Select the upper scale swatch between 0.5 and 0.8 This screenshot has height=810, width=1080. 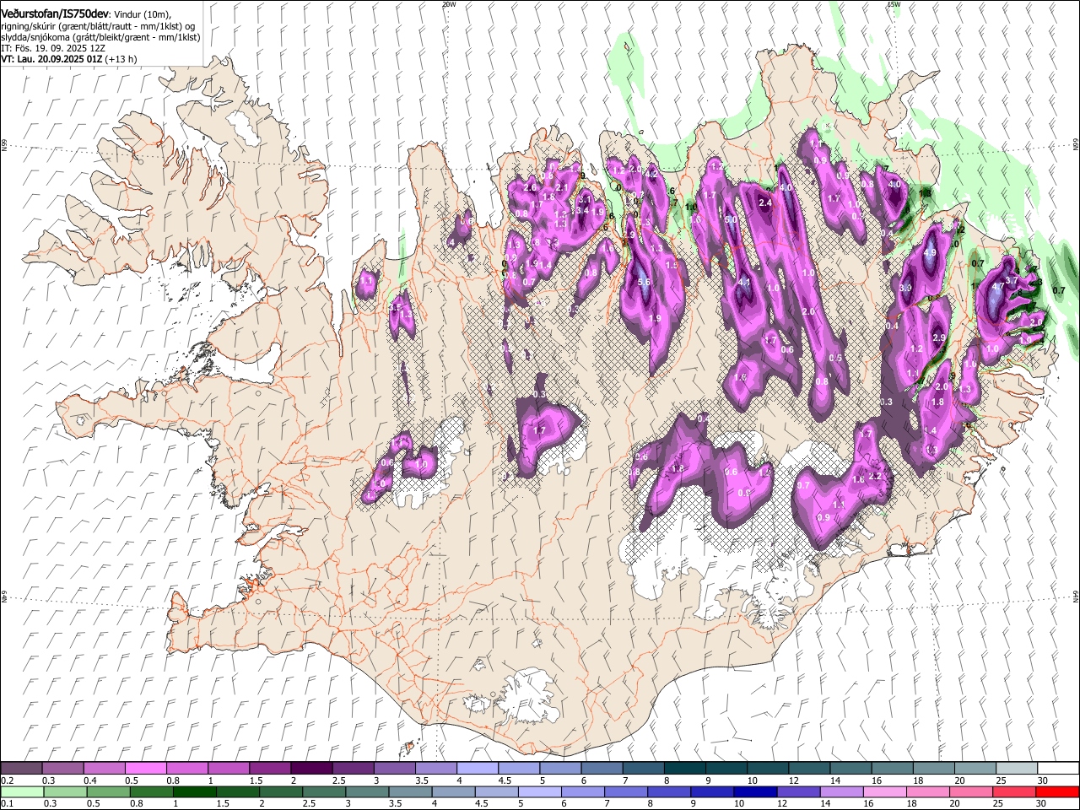(x=145, y=768)
